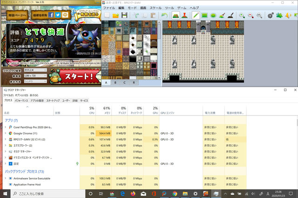The image size is (298, 198).
Task: Click the third share icon beside Twitter
Action: tap(65, 15)
